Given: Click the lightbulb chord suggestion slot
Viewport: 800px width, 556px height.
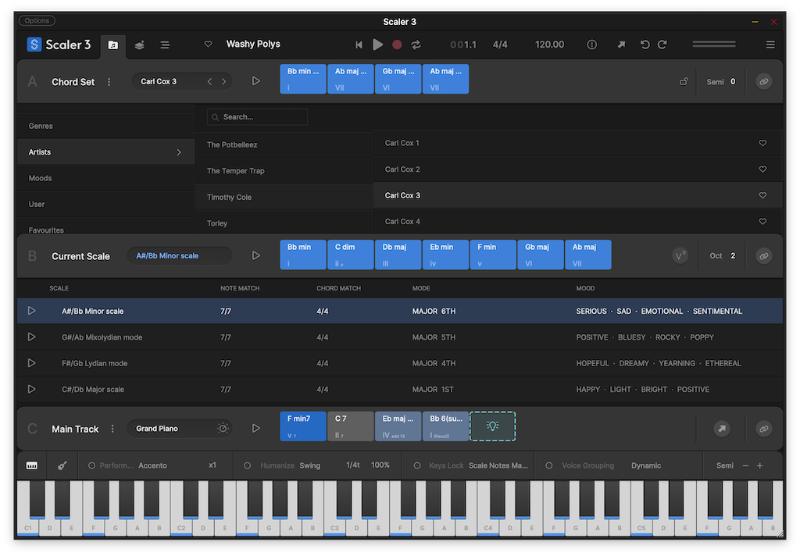Looking at the screenshot, I should [493, 426].
